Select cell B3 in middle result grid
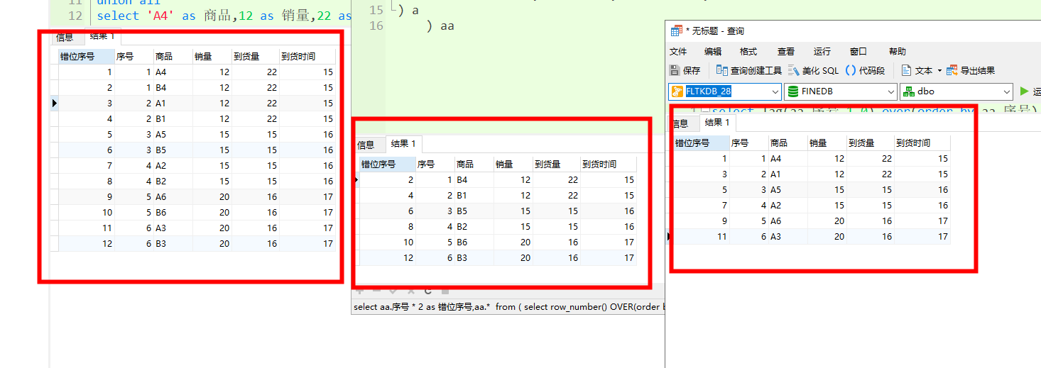 click(473, 258)
